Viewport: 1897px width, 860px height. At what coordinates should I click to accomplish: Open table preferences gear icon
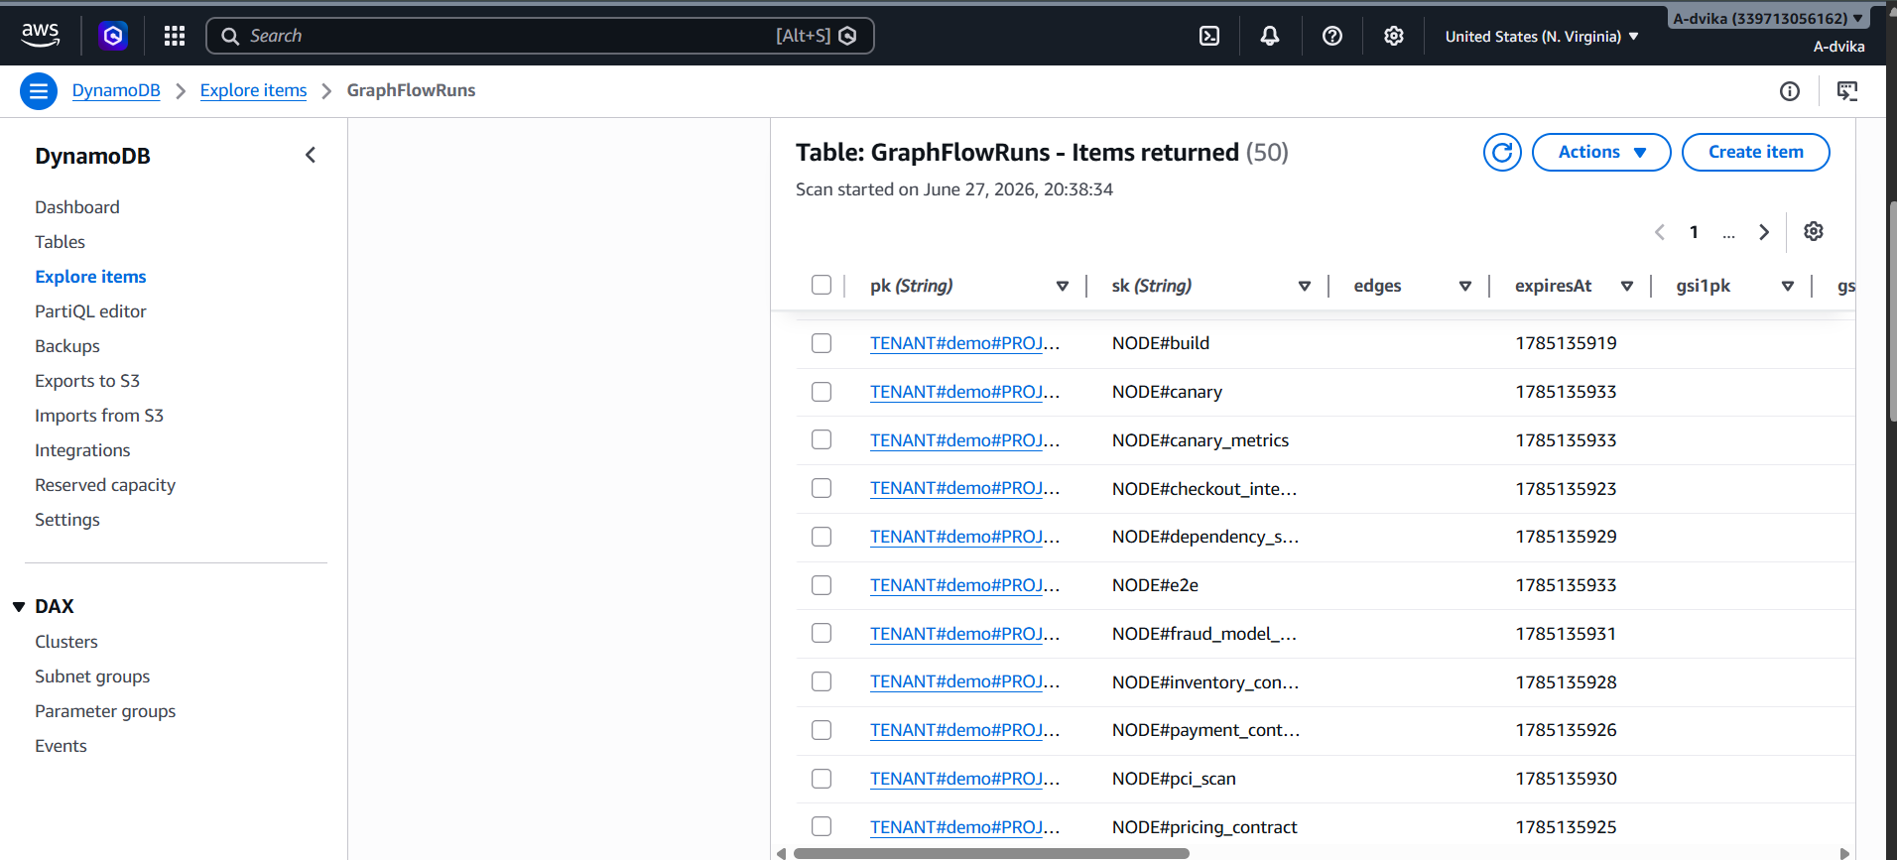(1814, 231)
